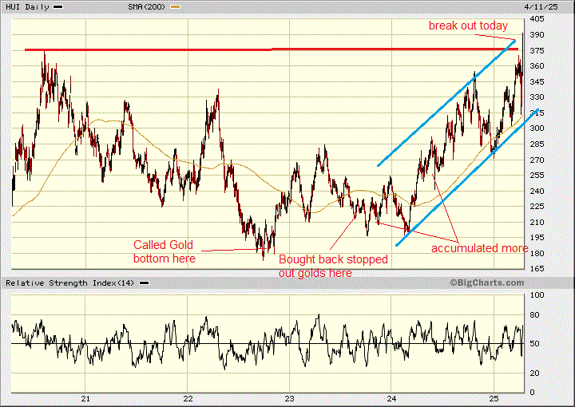
Task: Click the orange SMA(200) legend swatch
Action: coord(175,7)
